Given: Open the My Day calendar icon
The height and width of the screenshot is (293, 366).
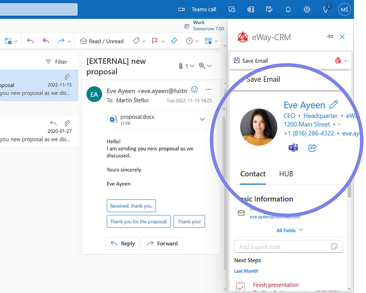Looking at the screenshot, I should pos(269,9).
